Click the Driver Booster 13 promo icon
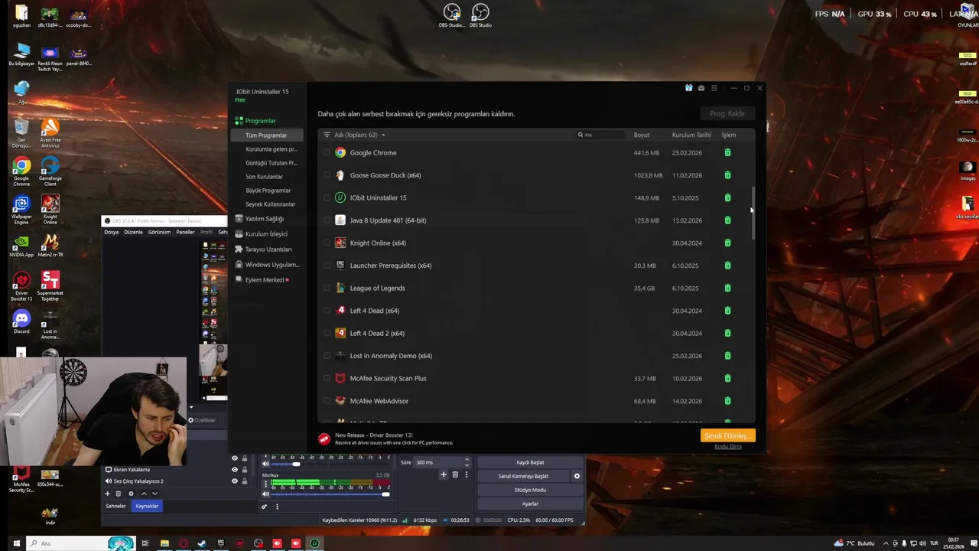The image size is (979, 551). [324, 439]
